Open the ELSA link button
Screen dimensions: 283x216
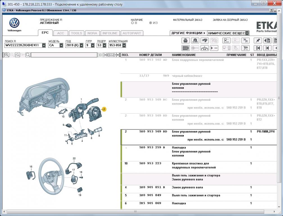click(226, 40)
